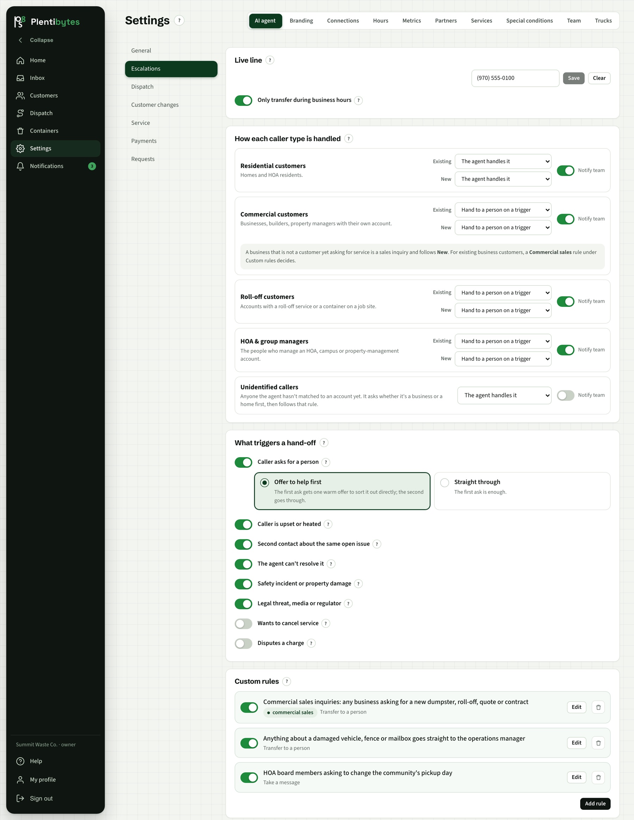Edit the HOA board members rule
634x820 pixels.
576,778
